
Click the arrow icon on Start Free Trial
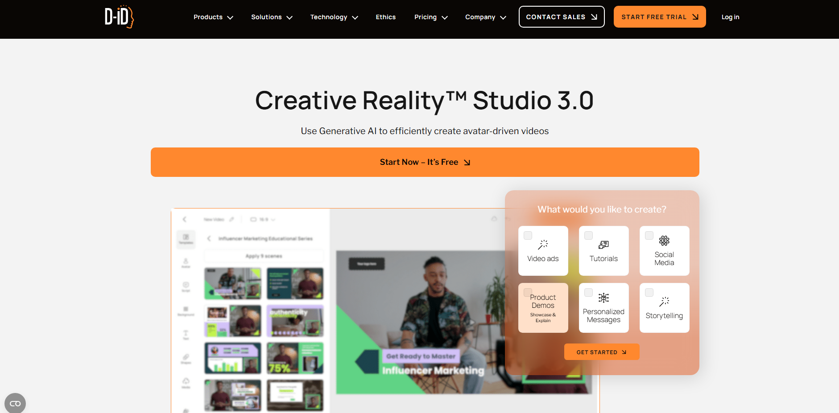coord(695,17)
